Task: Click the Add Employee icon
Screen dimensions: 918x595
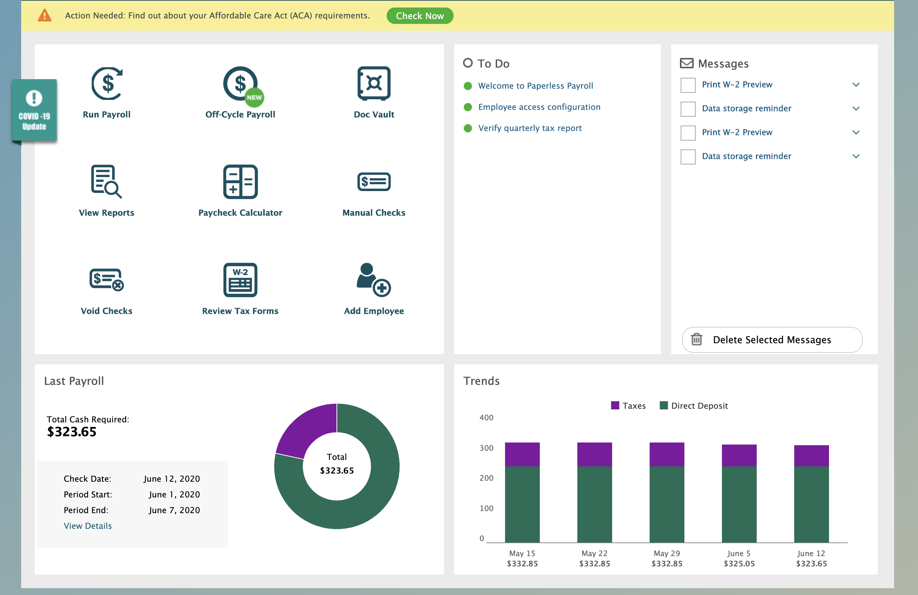Action: coord(373,280)
